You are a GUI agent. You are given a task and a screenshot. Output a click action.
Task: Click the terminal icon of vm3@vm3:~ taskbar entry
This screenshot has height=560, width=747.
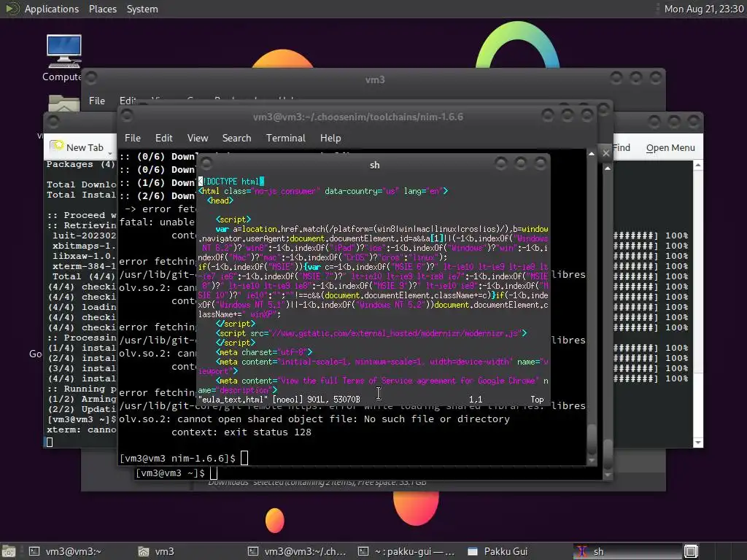(34, 551)
